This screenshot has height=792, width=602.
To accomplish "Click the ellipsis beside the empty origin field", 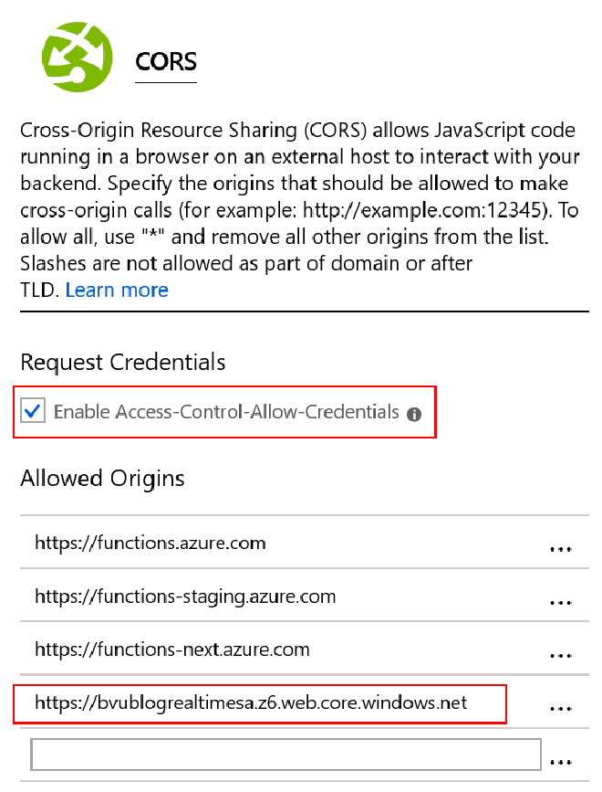I will click(x=560, y=760).
